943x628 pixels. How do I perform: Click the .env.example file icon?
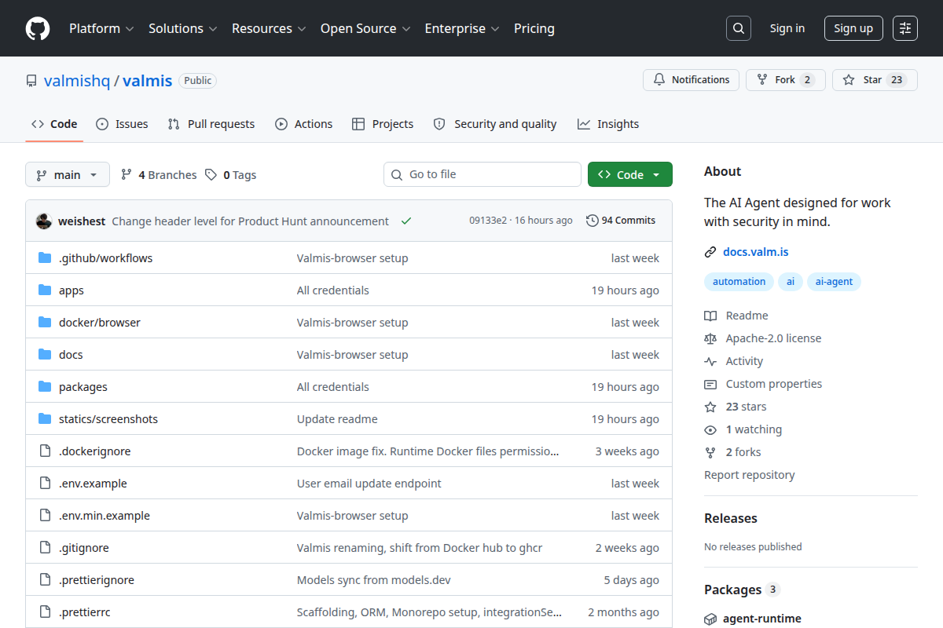coord(45,483)
